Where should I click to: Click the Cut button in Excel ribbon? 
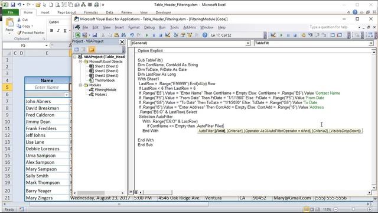(x=22, y=20)
